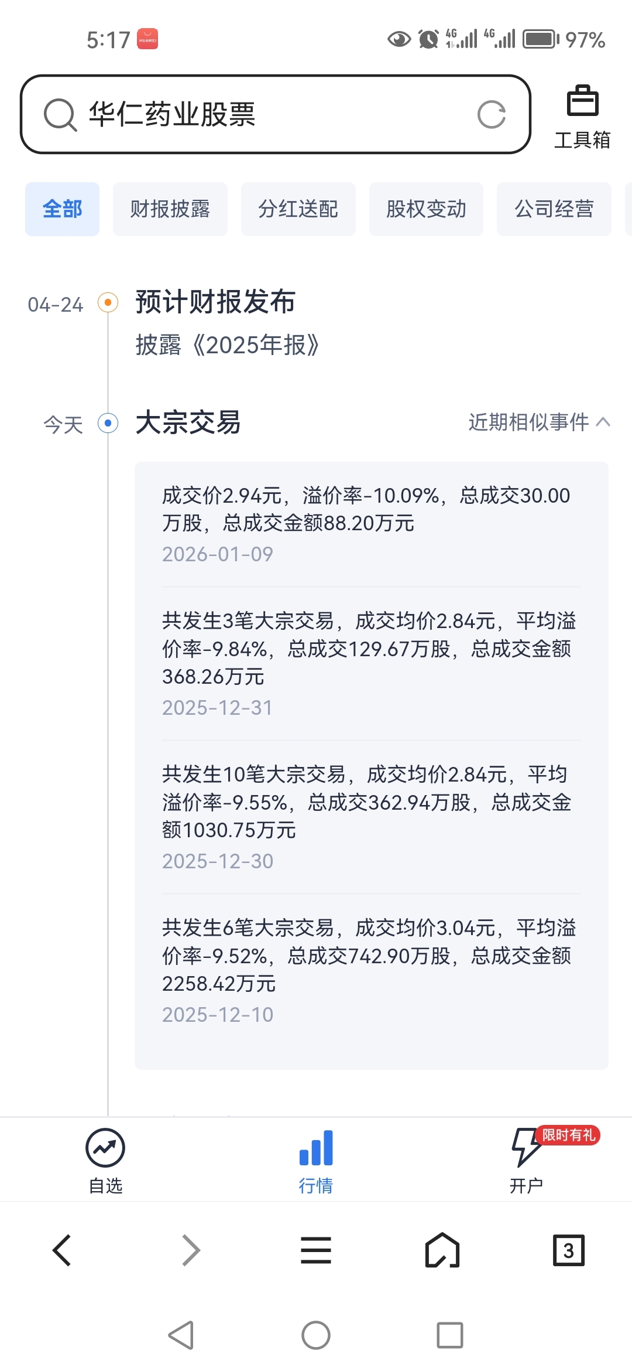The width and height of the screenshot is (632, 1371).
Task: Switch to 股权变动 tab
Action: click(x=426, y=209)
